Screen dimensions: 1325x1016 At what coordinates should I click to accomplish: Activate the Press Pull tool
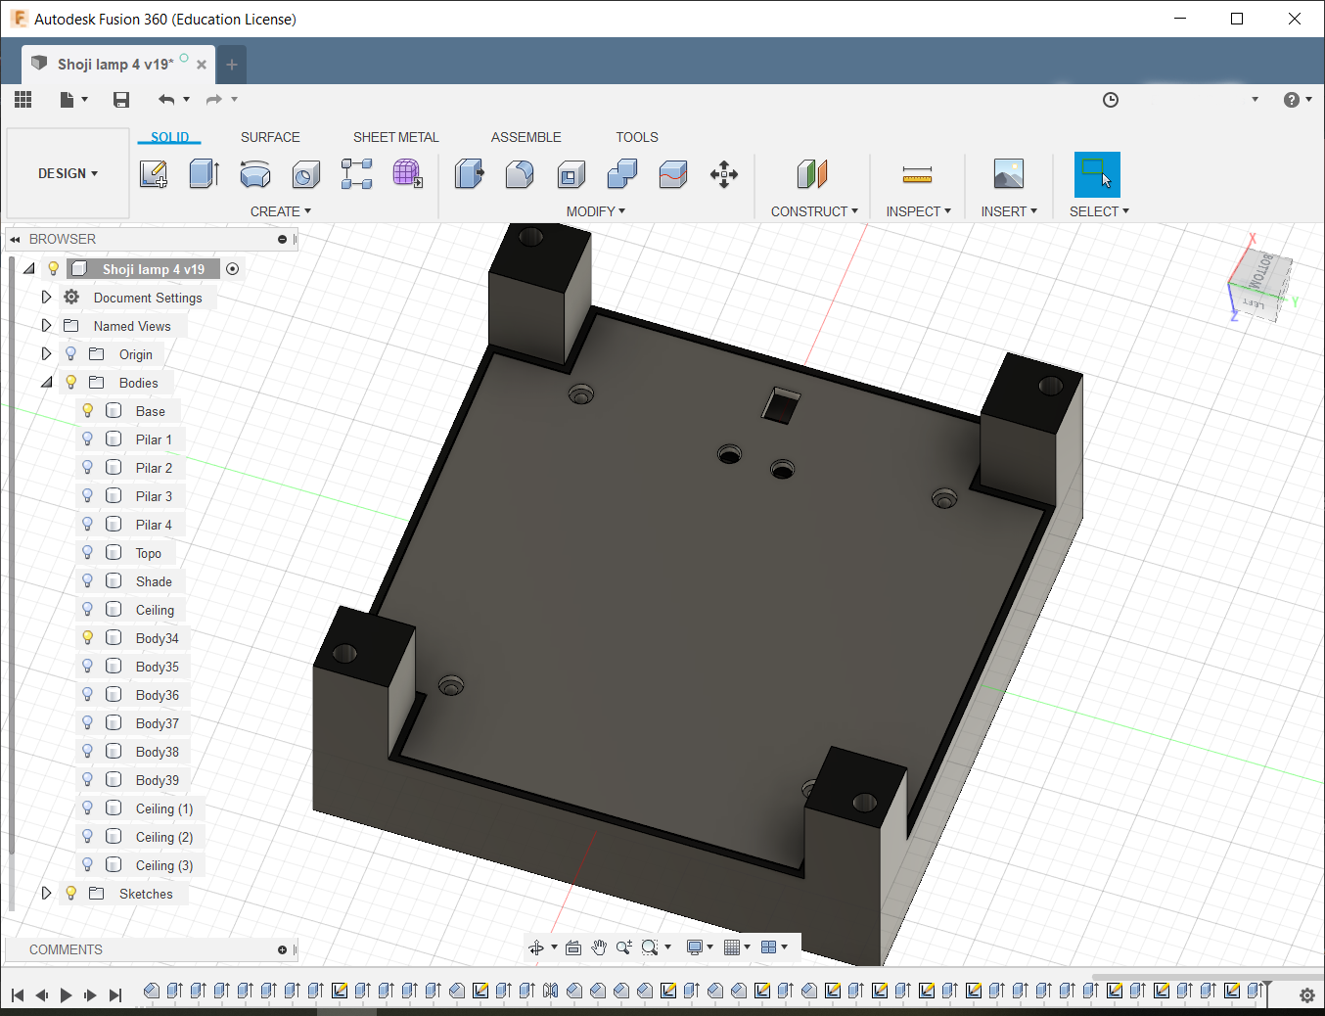click(x=469, y=174)
